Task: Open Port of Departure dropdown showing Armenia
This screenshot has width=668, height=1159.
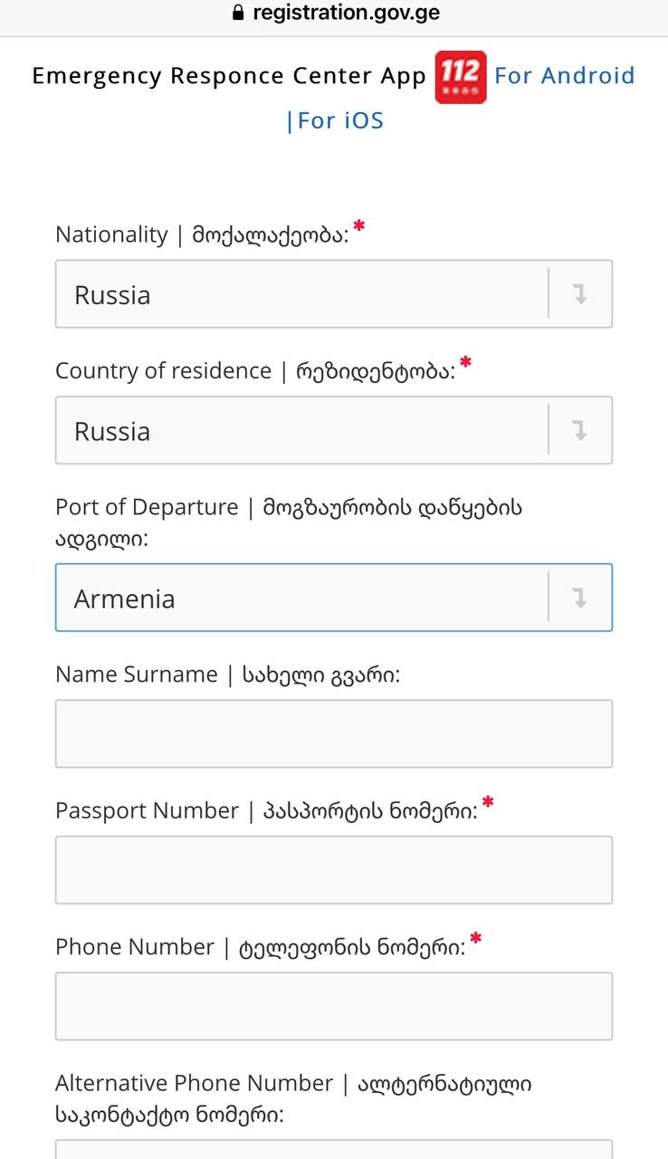Action: [x=334, y=598]
